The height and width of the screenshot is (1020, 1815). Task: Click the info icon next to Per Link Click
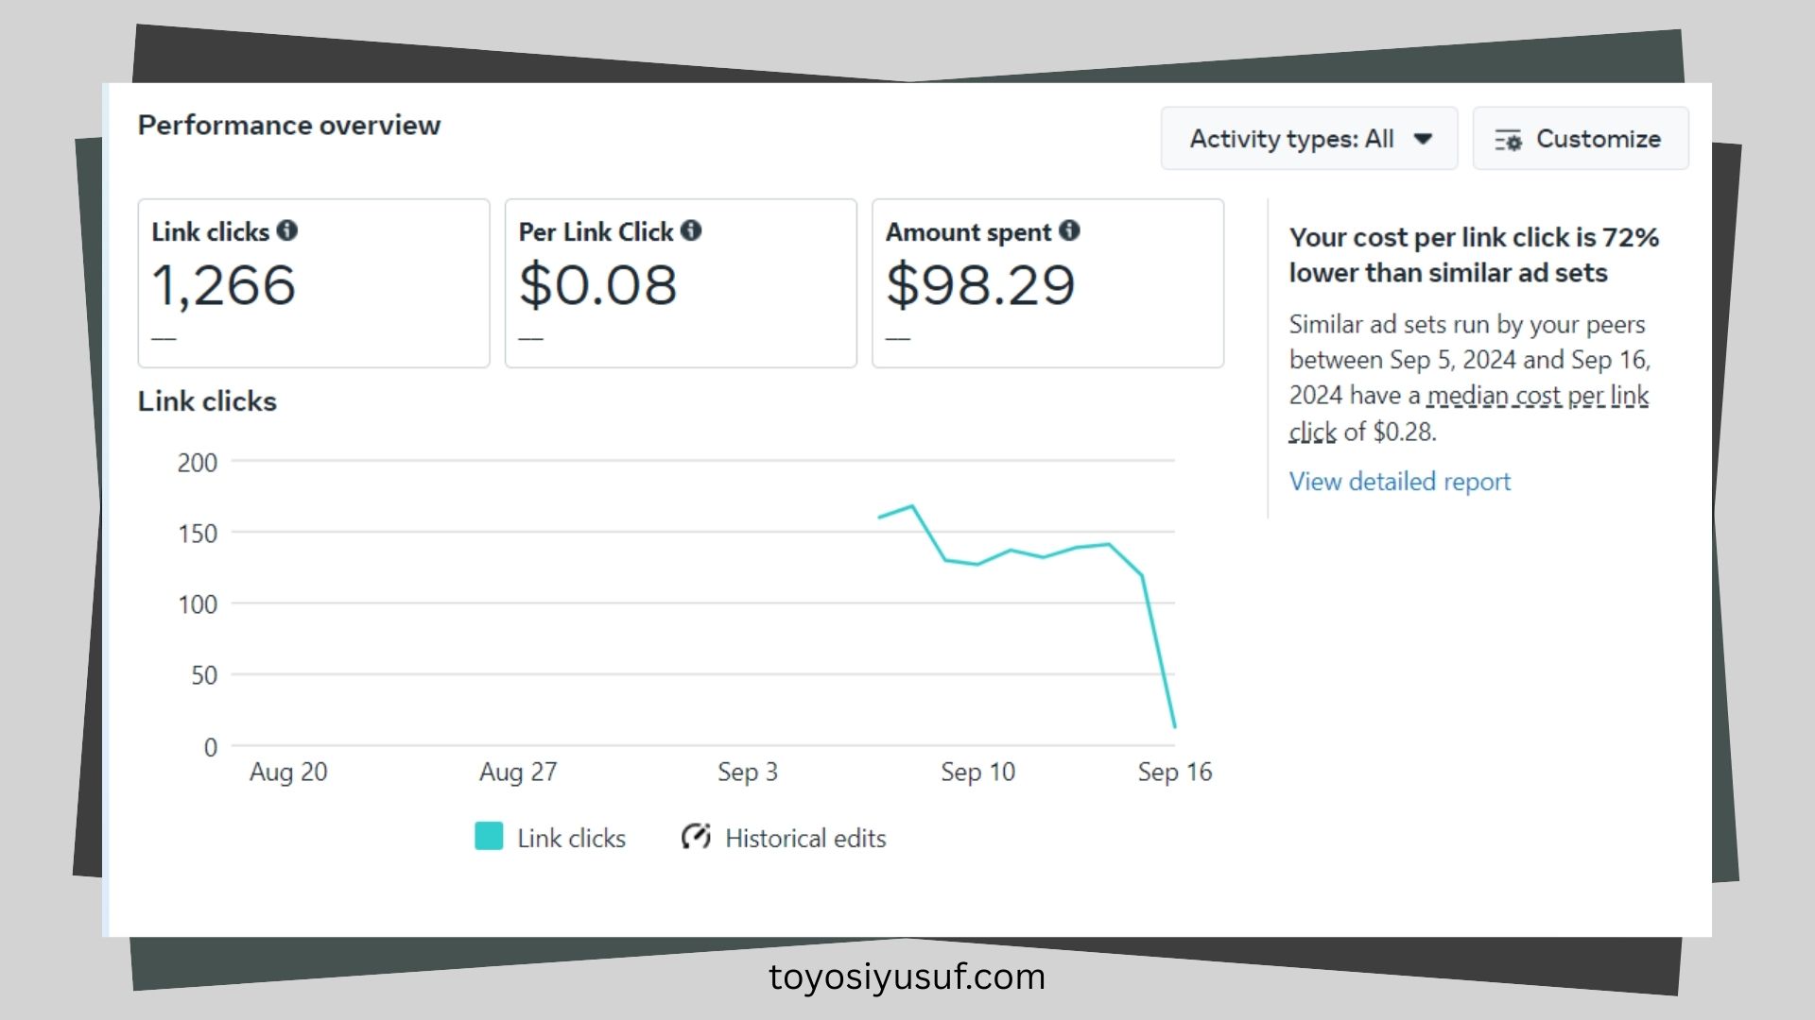691,230
